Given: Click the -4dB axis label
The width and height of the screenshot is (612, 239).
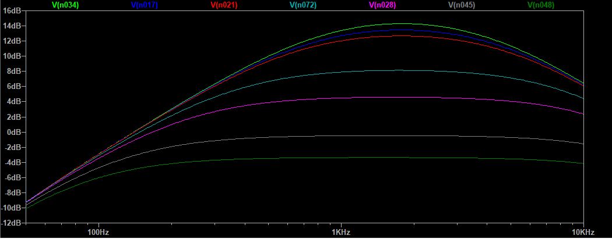Looking at the screenshot, I should 12,162.
